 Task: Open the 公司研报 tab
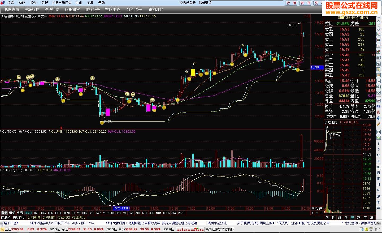click(49, 217)
